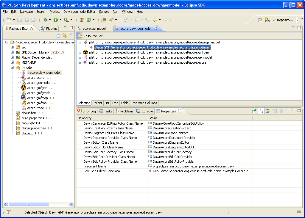Switch to the acore.genmodel editor tab
Screen dimensions: 305x218
click(94, 29)
